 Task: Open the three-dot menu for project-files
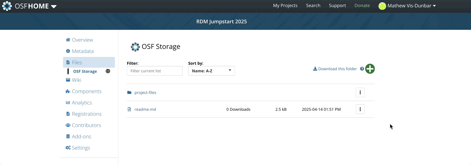(360, 92)
